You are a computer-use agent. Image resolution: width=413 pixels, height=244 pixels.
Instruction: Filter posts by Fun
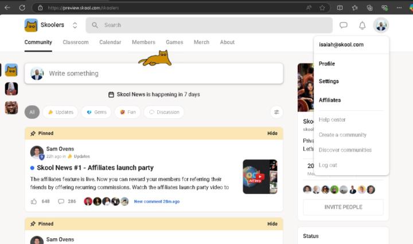tap(127, 112)
